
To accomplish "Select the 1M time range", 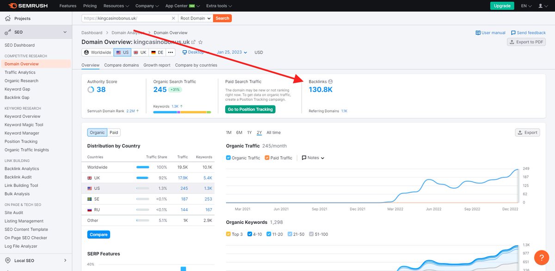I will 229,132.
